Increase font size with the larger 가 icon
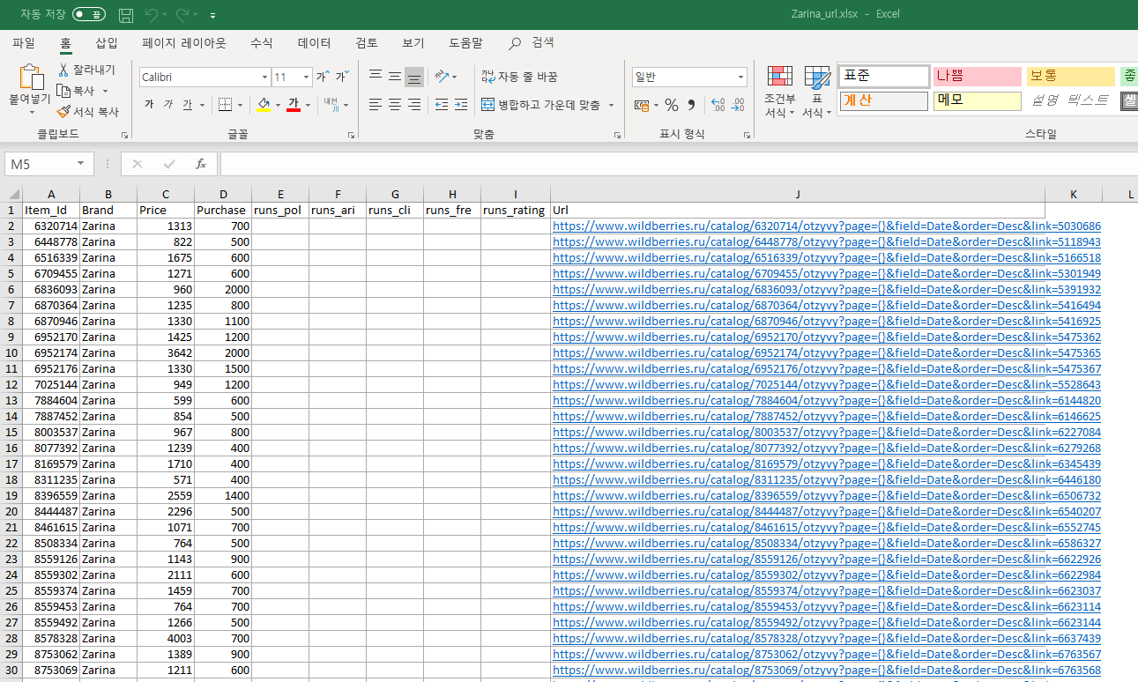The image size is (1138, 682). (324, 77)
